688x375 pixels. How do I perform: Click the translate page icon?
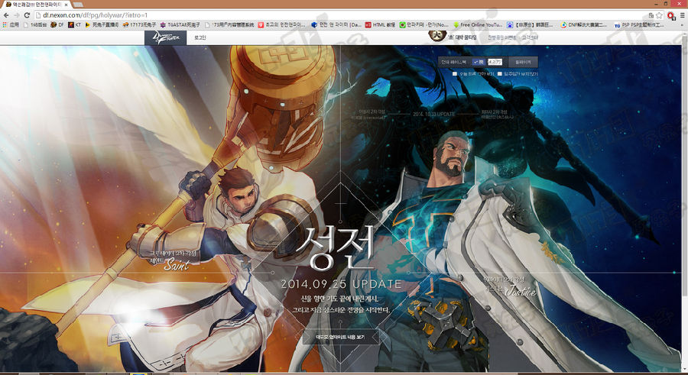click(651, 15)
